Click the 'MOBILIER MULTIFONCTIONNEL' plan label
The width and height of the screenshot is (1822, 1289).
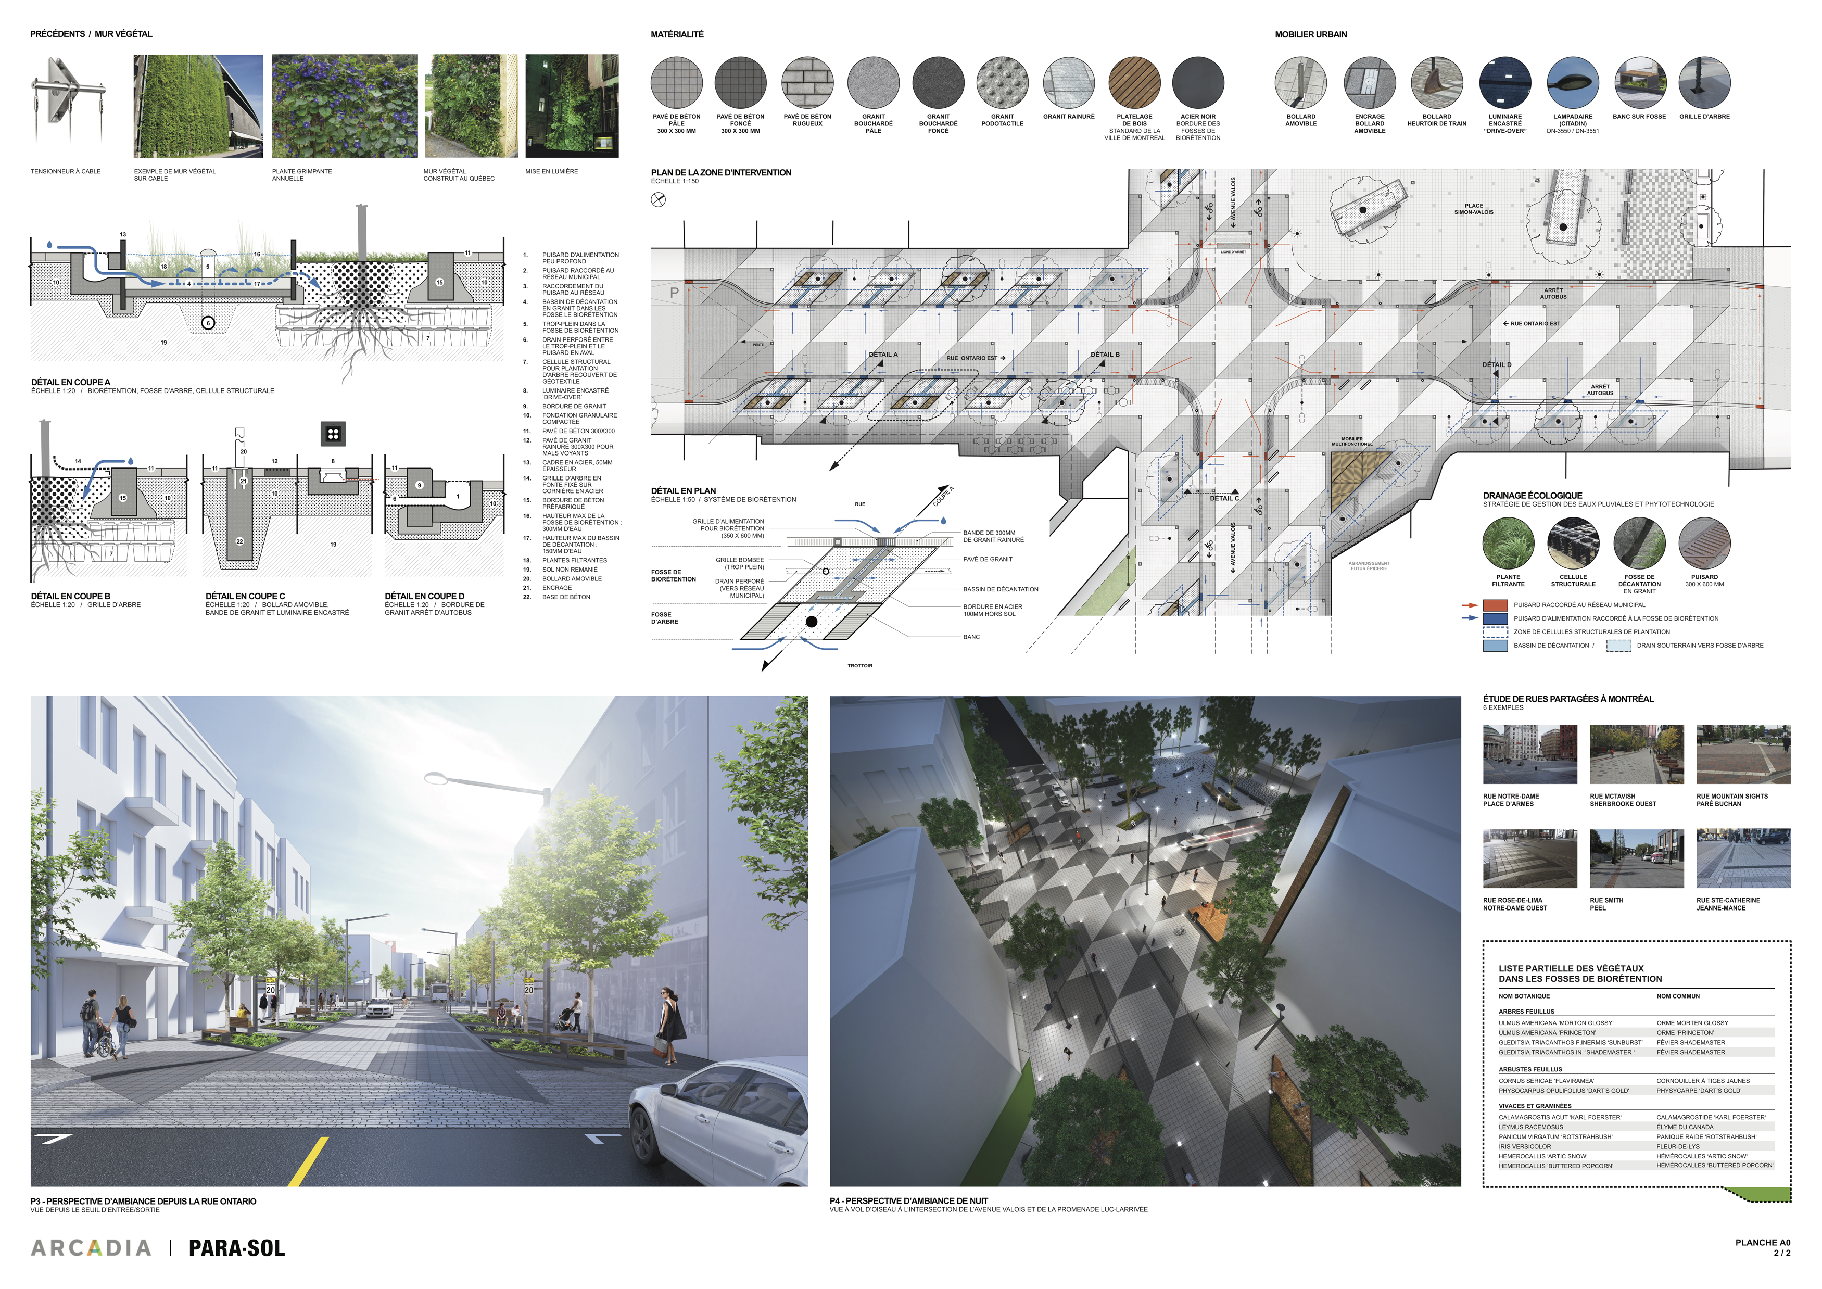[1352, 441]
